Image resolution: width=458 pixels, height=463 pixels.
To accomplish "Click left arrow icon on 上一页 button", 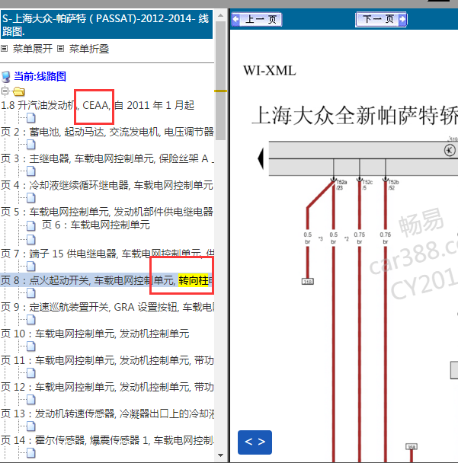I will pyautogui.click(x=235, y=20).
